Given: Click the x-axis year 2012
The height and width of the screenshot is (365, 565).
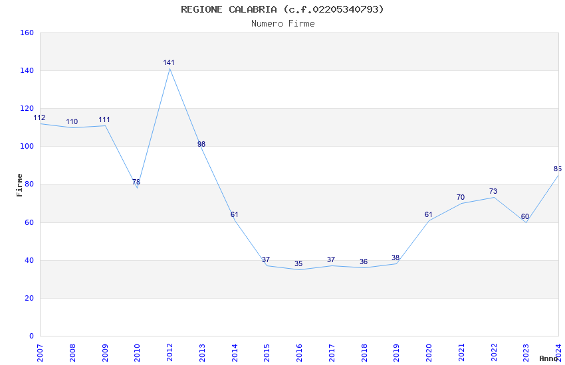Looking at the screenshot, I should coord(169,353).
